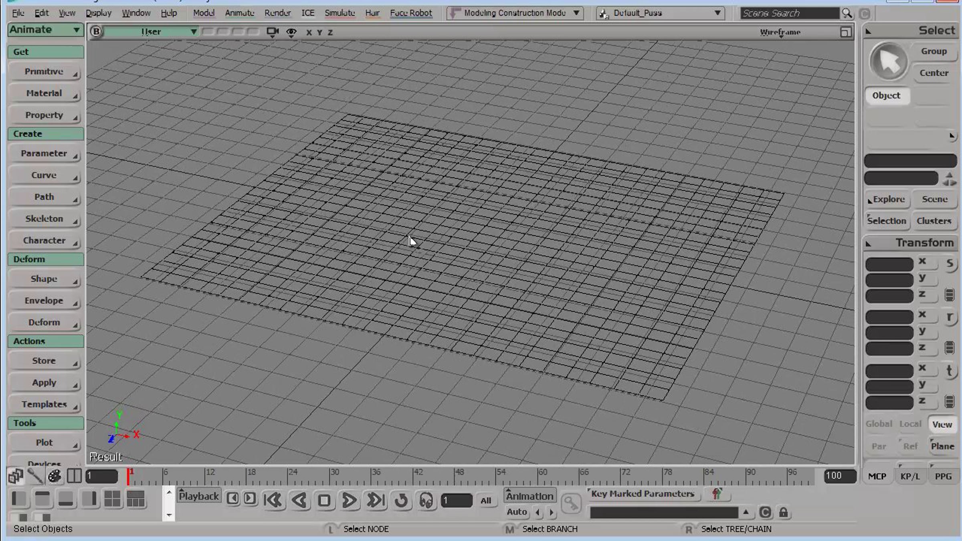Open the Wireframe display mode dropdown
Viewport: 962px width, 541px height.
(x=780, y=32)
